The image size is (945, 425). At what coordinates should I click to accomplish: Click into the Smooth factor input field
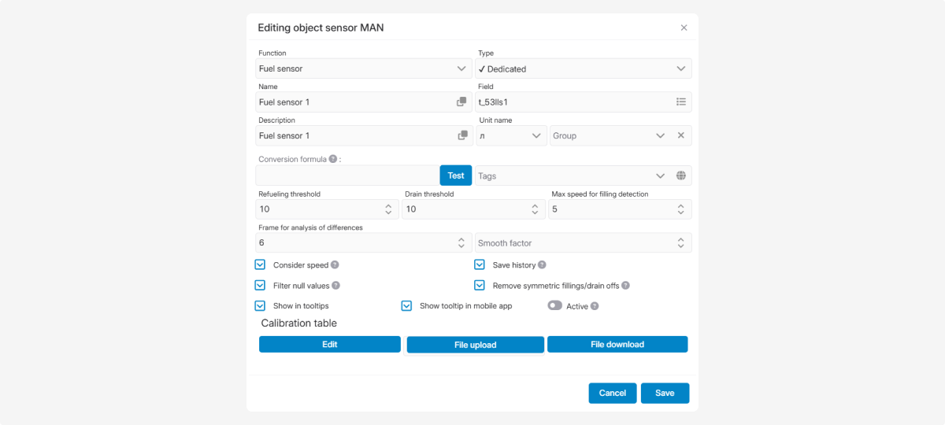click(573, 243)
